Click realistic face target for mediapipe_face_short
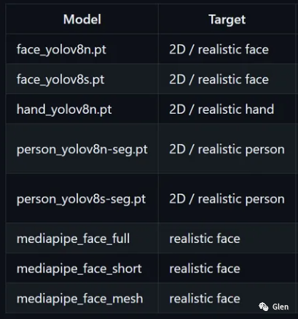Image resolution: width=298 pixels, height=319 pixels. pos(205,269)
